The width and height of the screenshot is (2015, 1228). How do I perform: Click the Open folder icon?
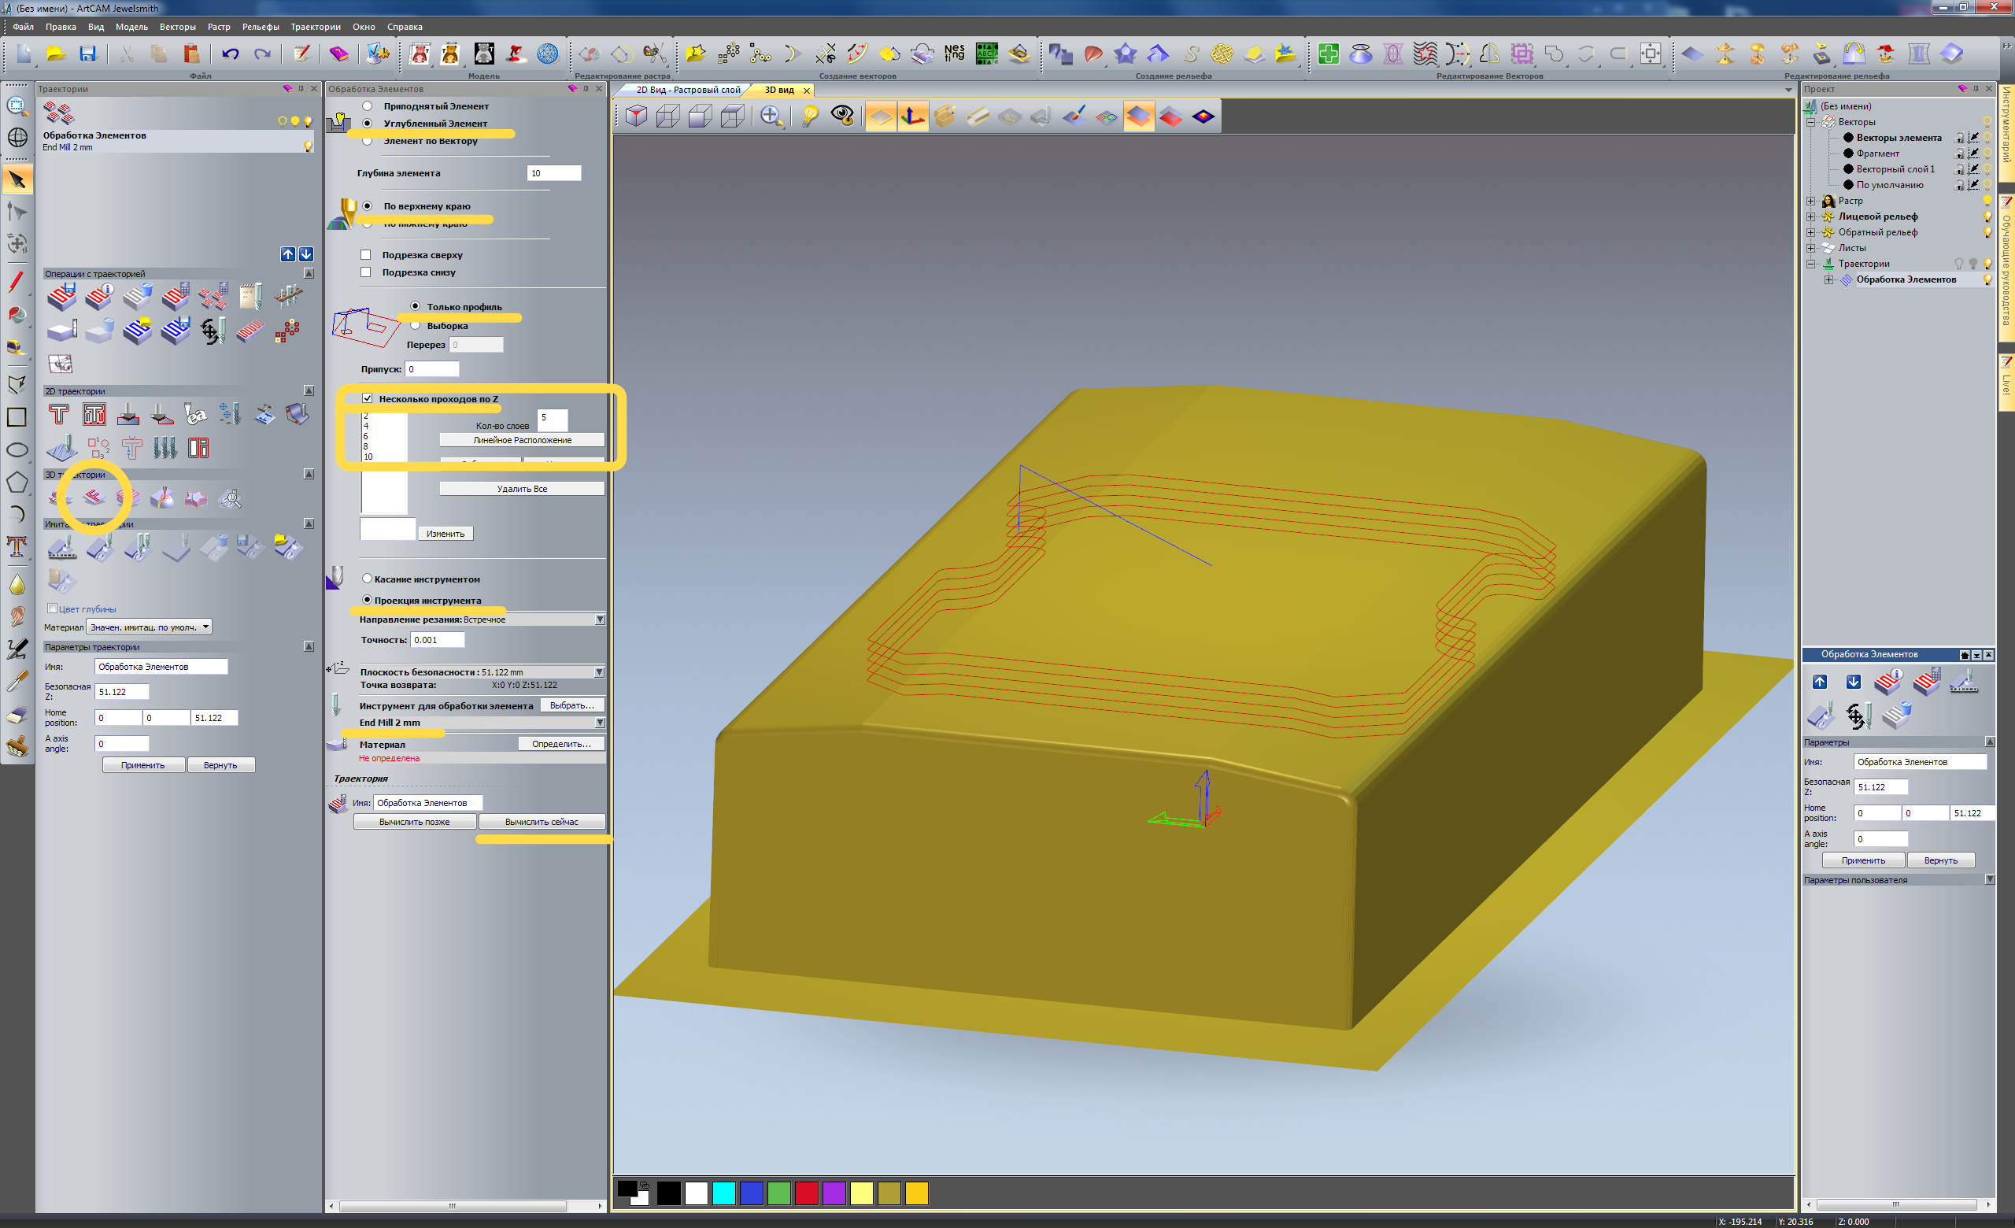56,54
